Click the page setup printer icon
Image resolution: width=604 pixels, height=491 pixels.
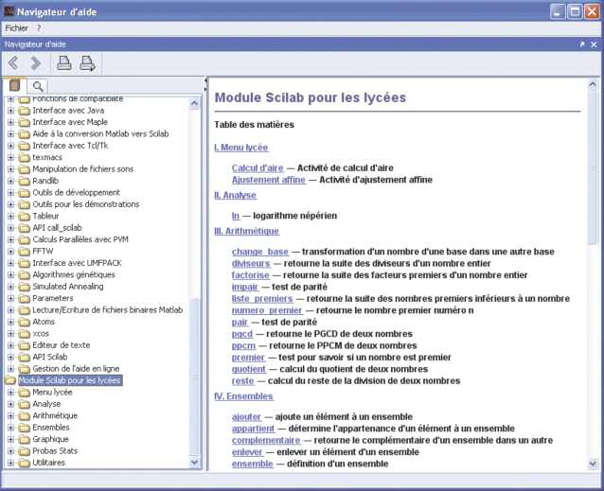point(88,63)
